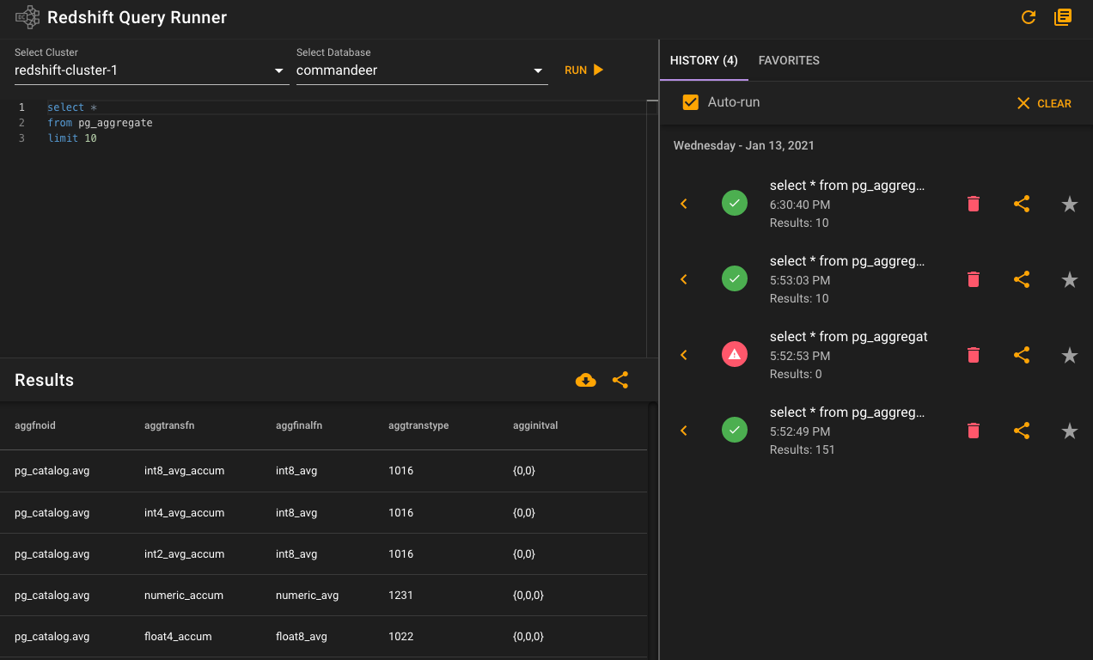Click inside the SQL editor on line 3
Screen dimensions: 1093x660
coord(344,138)
